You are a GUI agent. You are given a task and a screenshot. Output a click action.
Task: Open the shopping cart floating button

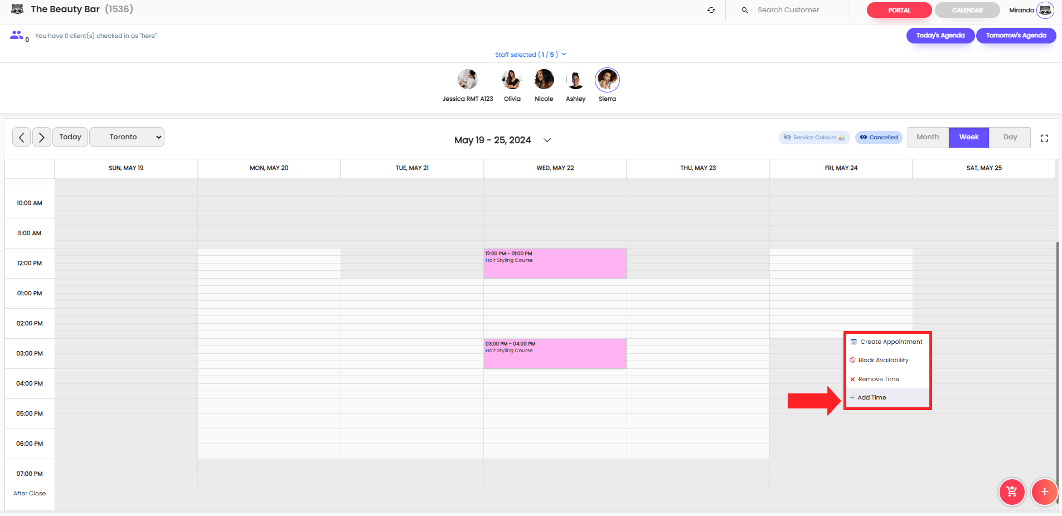pos(1011,491)
